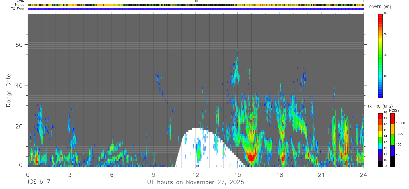The height and width of the screenshot is (189, 409).
Task: Click the CPID row label
Action: [20, 1]
